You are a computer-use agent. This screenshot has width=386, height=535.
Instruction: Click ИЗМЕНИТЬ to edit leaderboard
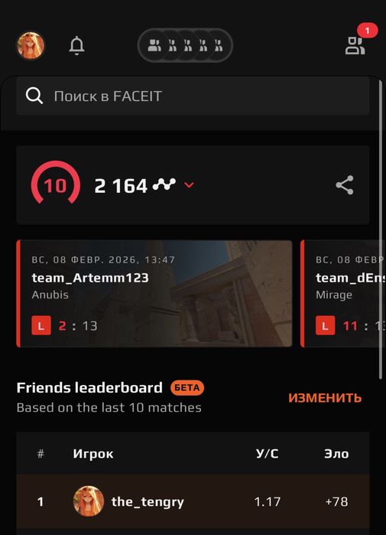coord(325,398)
